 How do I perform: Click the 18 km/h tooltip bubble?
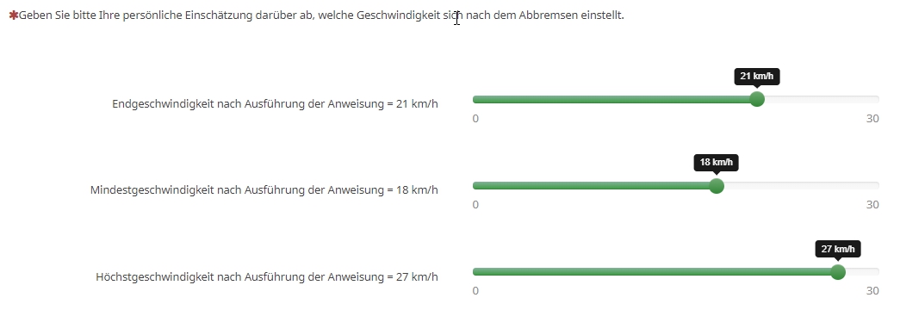click(x=717, y=163)
